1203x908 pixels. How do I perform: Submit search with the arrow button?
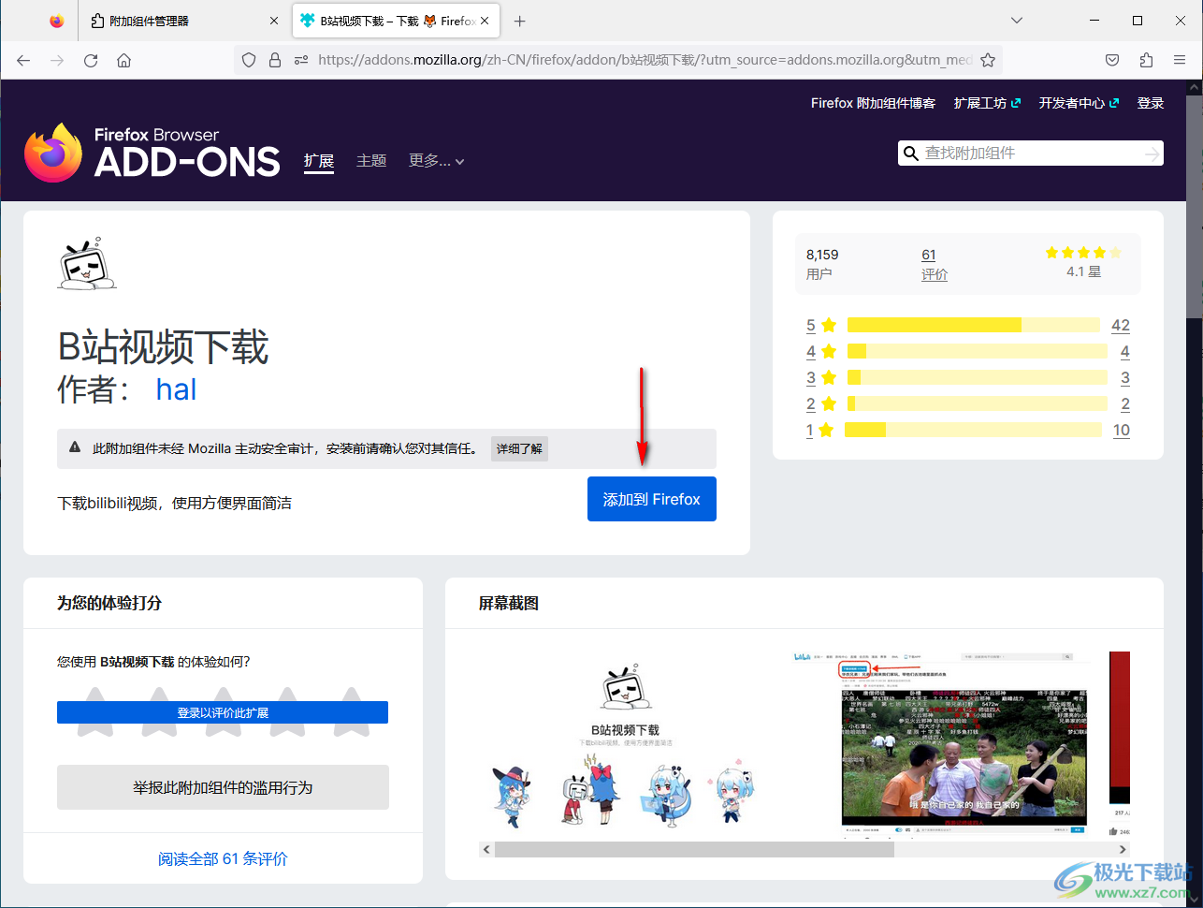point(1152,154)
